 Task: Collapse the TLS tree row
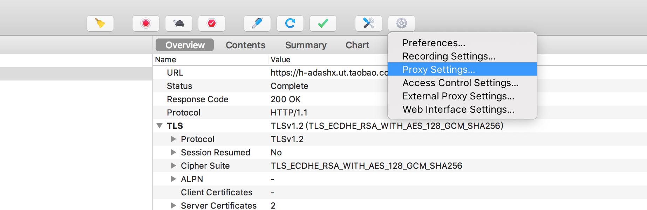[159, 126]
